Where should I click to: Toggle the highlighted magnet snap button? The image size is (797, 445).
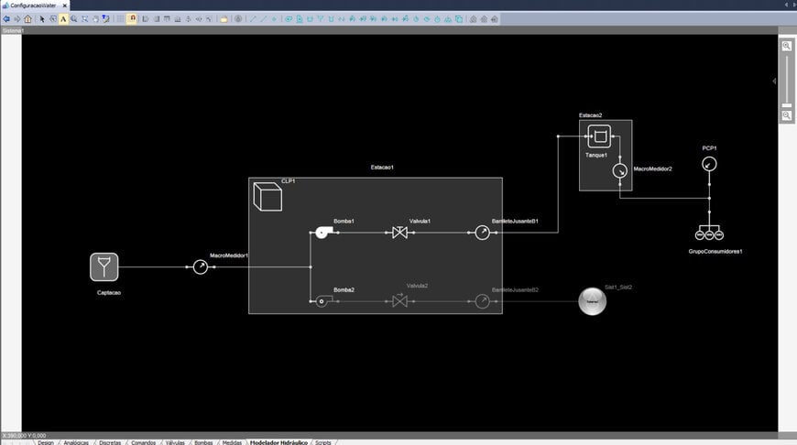[132, 18]
